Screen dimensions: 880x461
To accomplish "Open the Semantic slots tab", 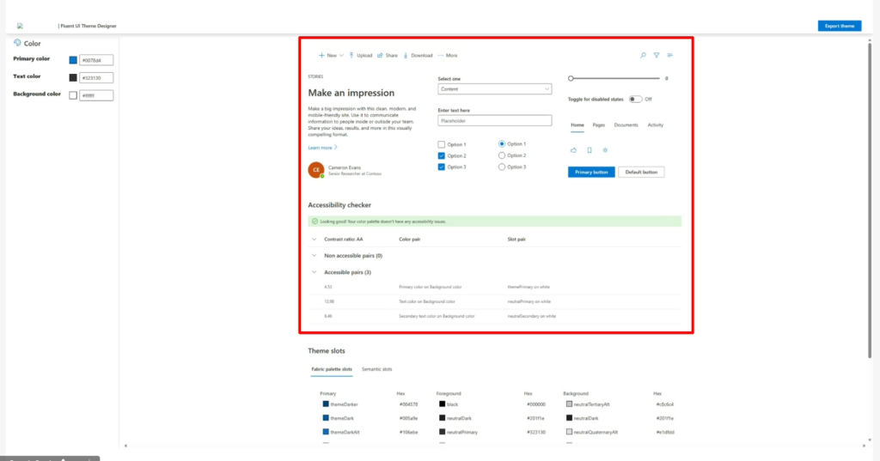I will pyautogui.click(x=376, y=369).
